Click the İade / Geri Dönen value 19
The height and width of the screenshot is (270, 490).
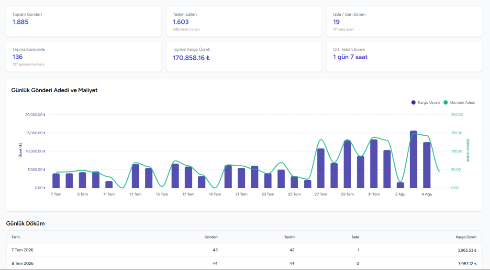pyautogui.click(x=336, y=22)
